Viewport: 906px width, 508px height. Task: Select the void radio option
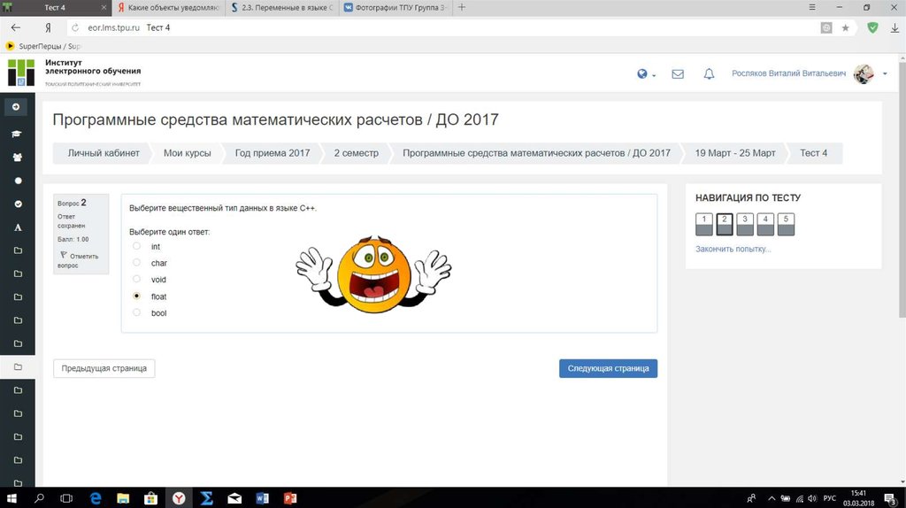(136, 279)
